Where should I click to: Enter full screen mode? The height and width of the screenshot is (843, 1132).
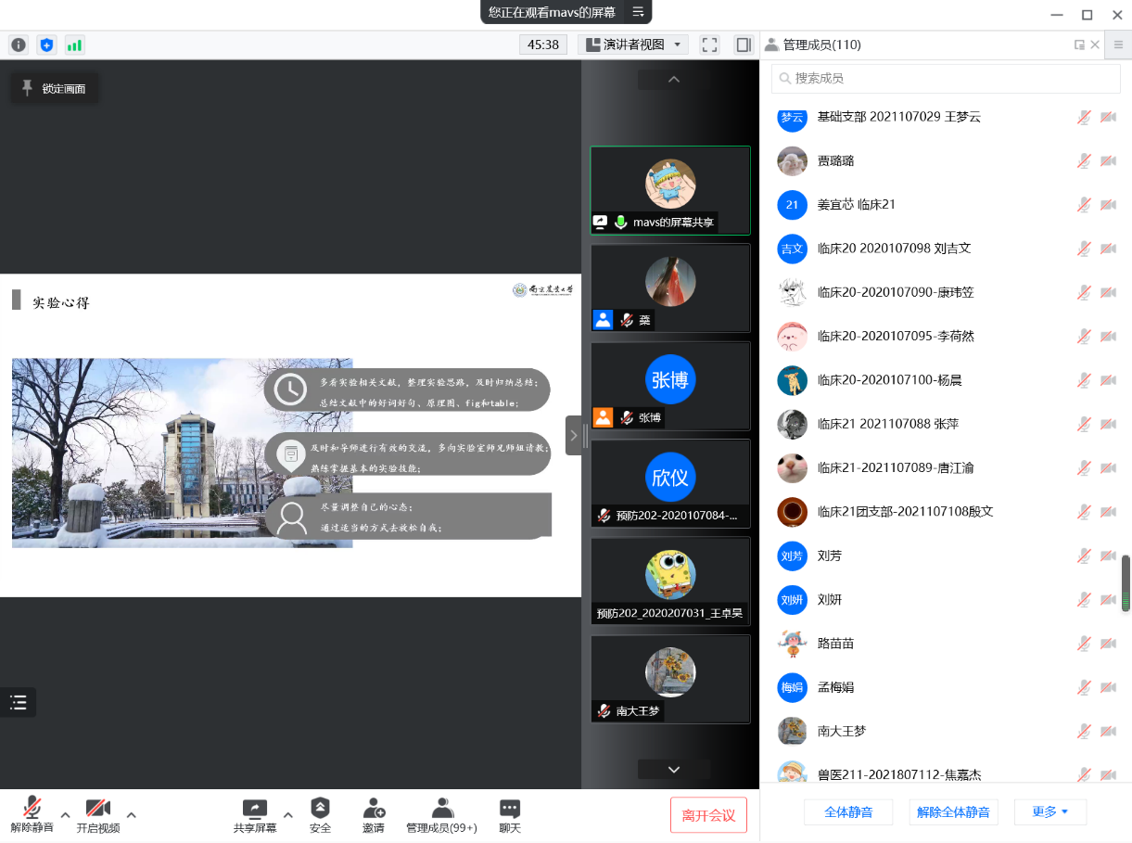pos(710,45)
